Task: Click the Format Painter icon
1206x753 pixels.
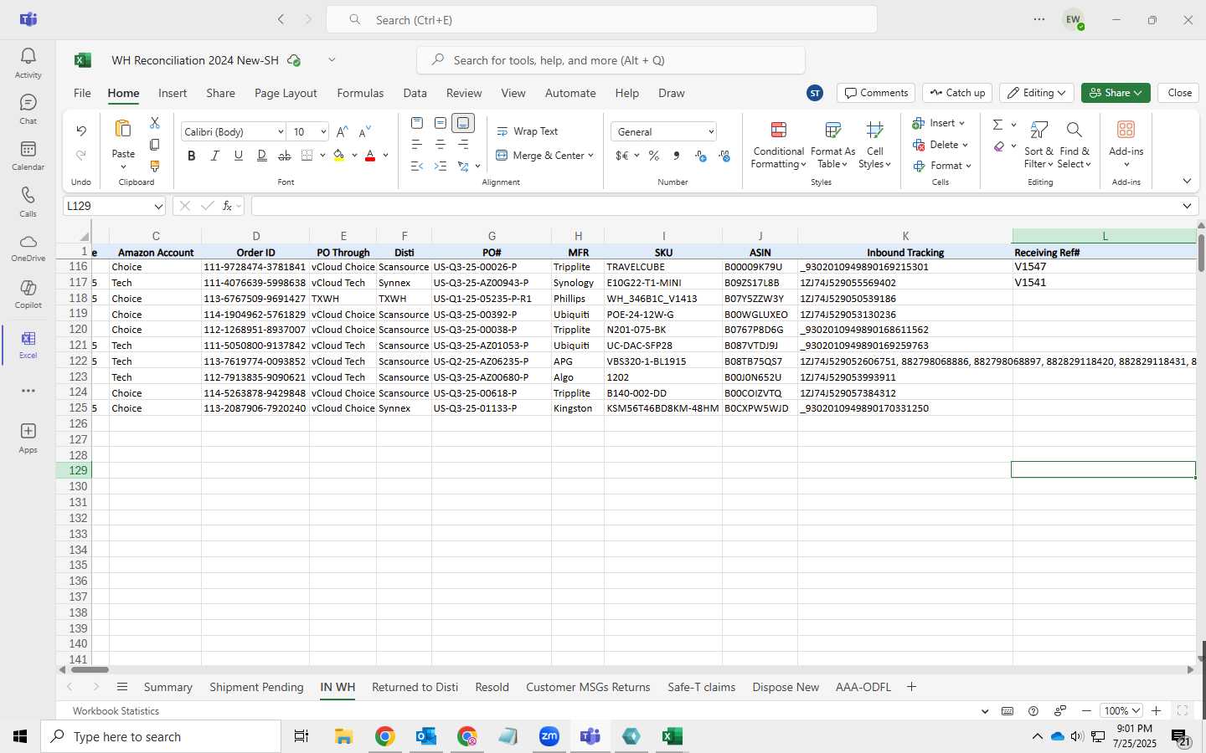Action: [x=155, y=166]
